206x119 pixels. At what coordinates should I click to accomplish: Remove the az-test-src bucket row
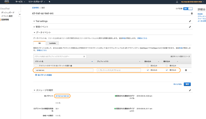tap(186, 70)
